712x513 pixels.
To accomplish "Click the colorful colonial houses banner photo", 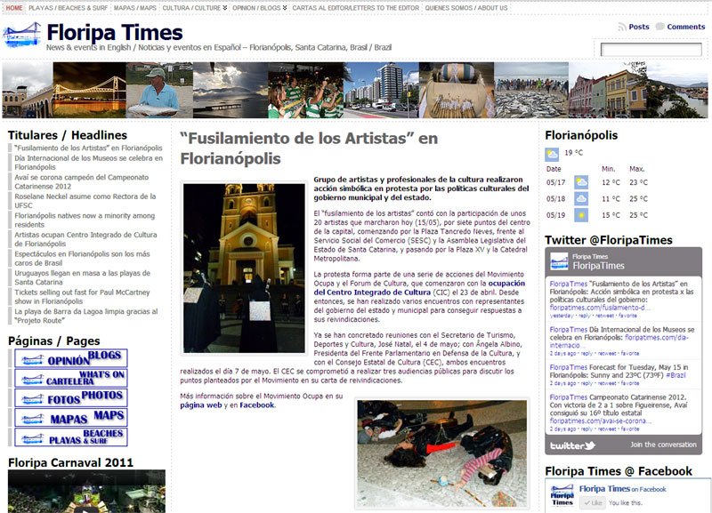I will (x=608, y=91).
